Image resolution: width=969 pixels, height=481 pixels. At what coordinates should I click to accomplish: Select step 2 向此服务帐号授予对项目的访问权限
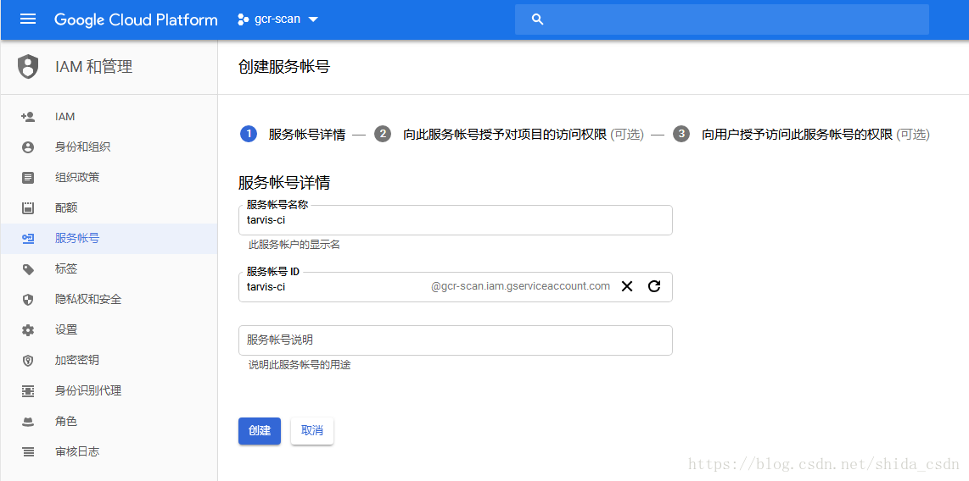508,135
